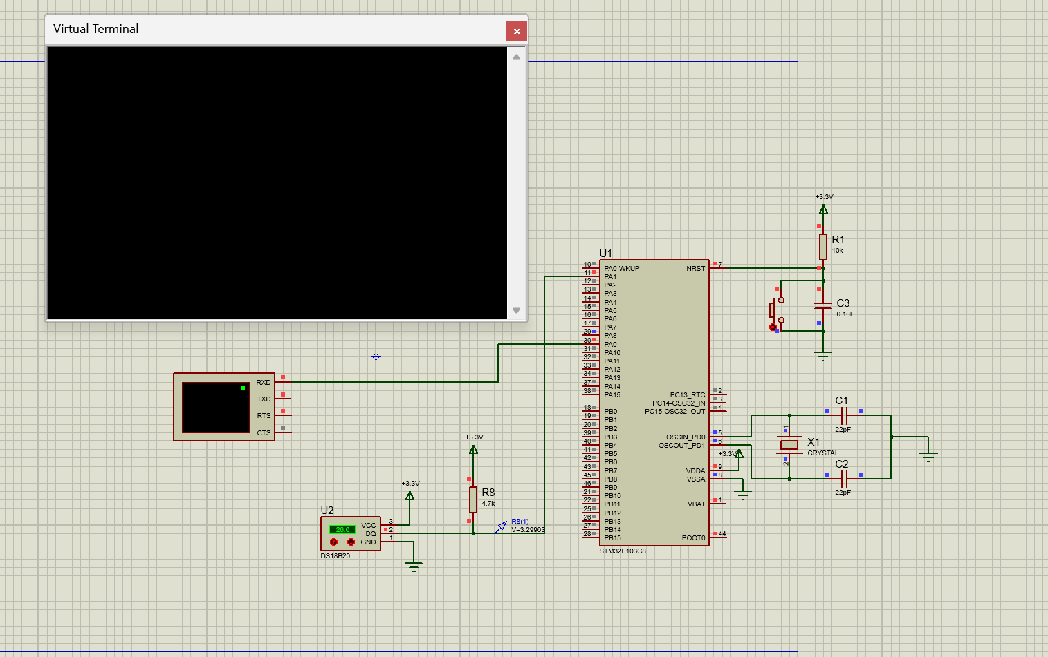
Task: Select the STM32F103C8 microcontroller body
Action: tap(654, 403)
